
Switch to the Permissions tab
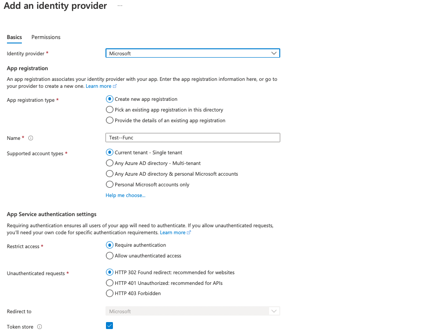46,37
